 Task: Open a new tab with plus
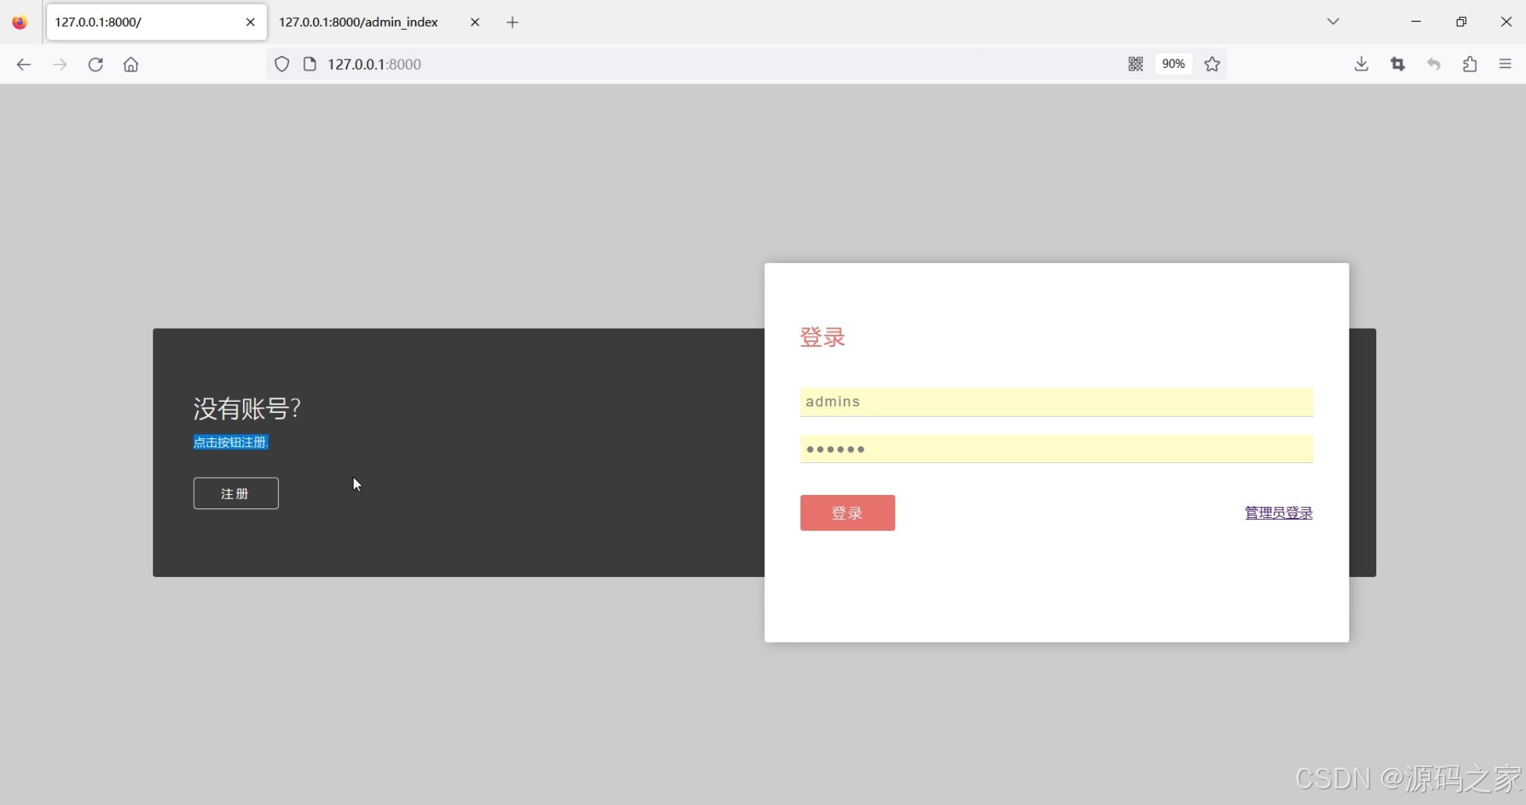(513, 22)
